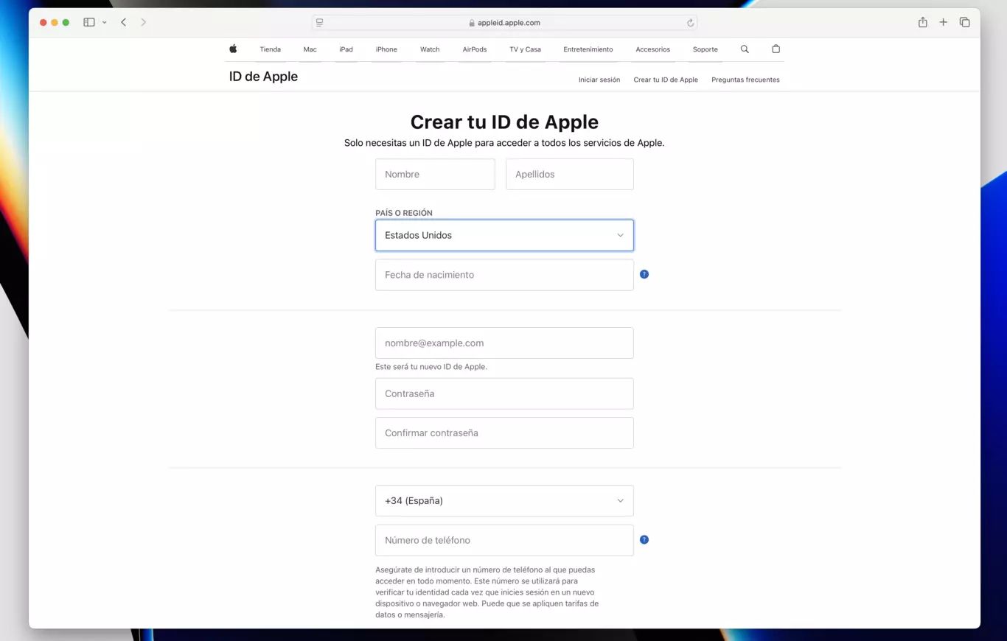Click the text 'Este será tu nuevo ID de Apple.'
The width and height of the screenshot is (1007, 641).
point(431,367)
